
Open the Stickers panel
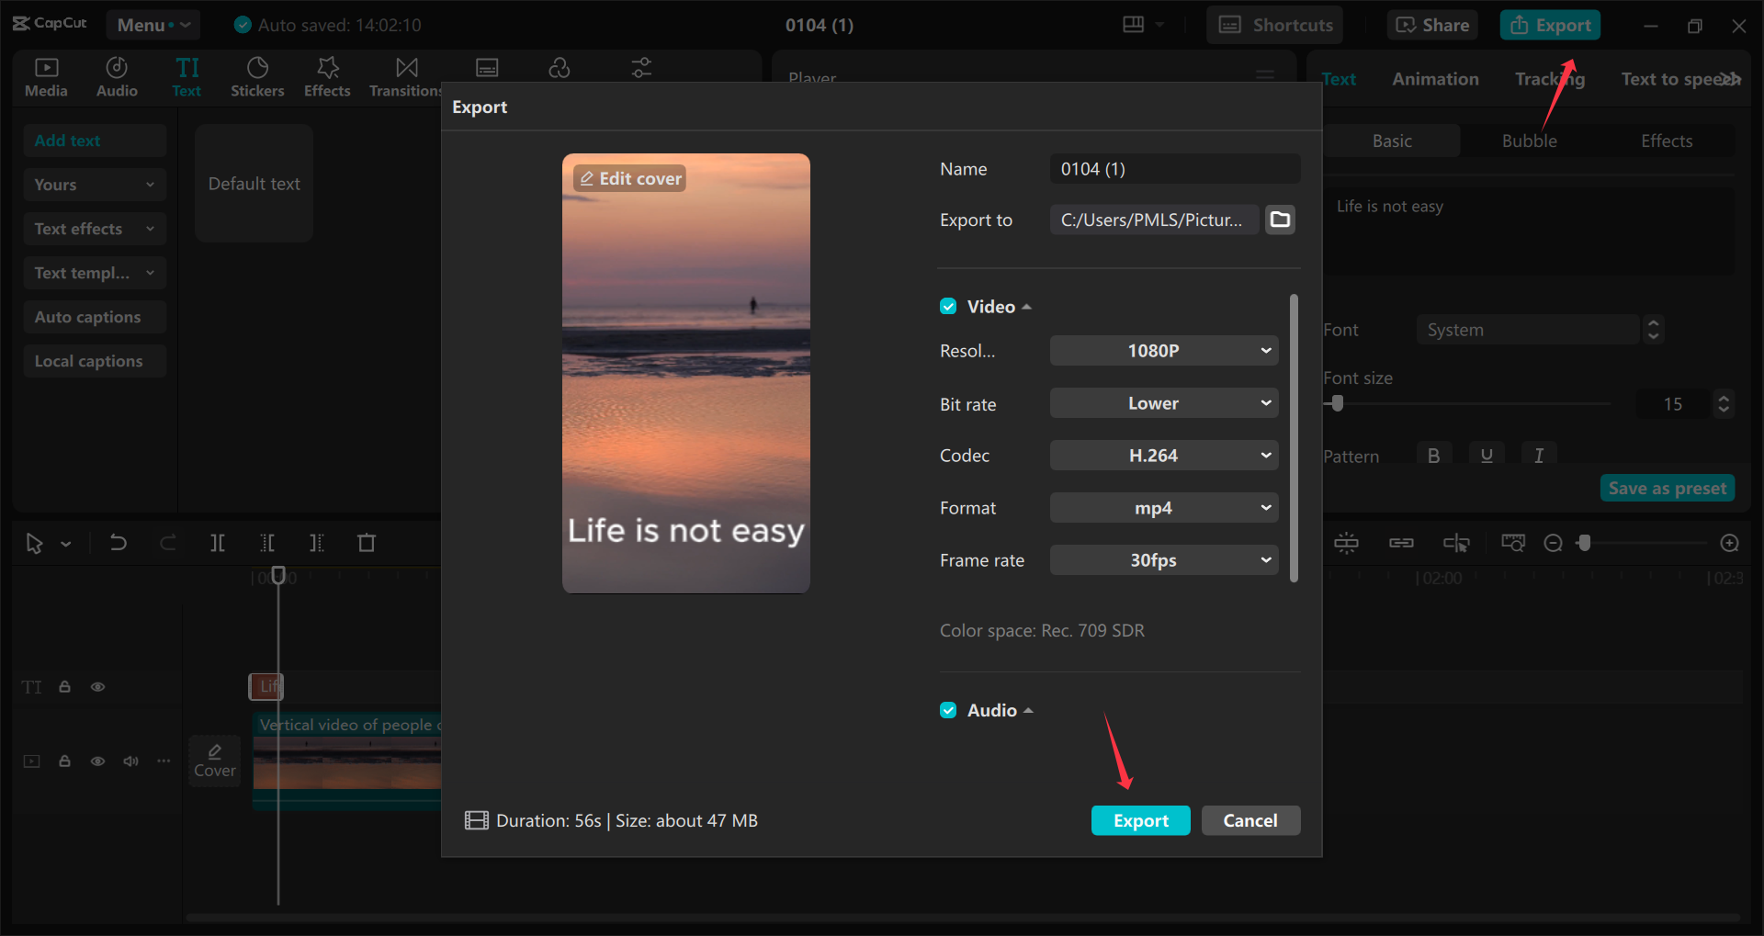tap(257, 75)
